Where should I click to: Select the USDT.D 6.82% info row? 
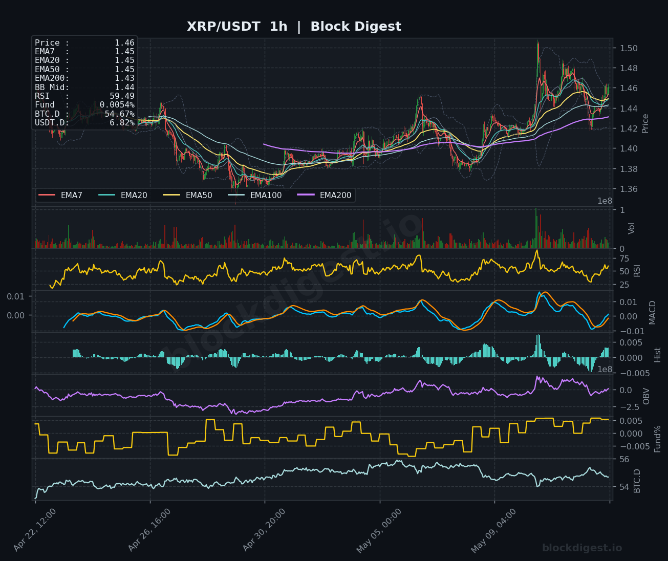84,123
